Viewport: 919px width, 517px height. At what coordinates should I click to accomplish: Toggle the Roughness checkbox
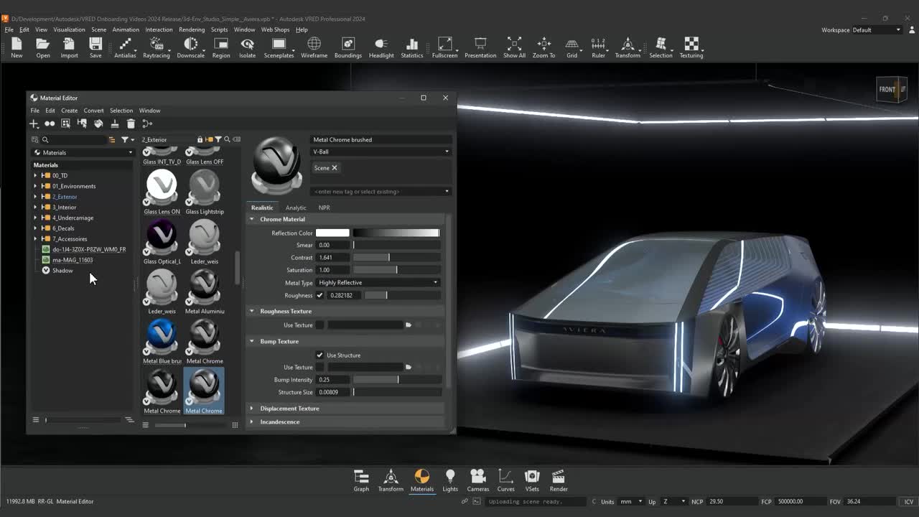pyautogui.click(x=319, y=295)
